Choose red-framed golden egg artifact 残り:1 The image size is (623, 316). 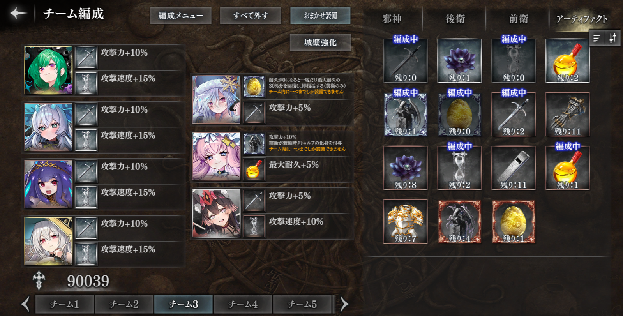tap(514, 221)
